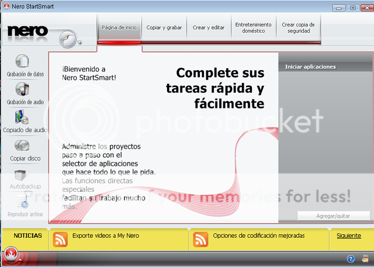Viewport: 374px width, 267px height.
Task: Open Grabación de datos icon
Action: [x=22, y=61]
